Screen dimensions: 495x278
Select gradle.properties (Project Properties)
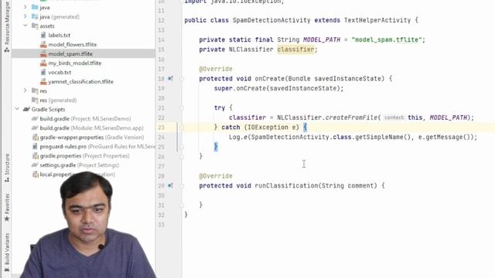click(84, 156)
